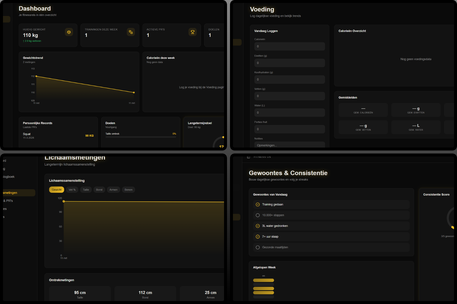457x304 pixels.
Task: Click the Gewoontes & Consistentie heading
Action: (288, 173)
